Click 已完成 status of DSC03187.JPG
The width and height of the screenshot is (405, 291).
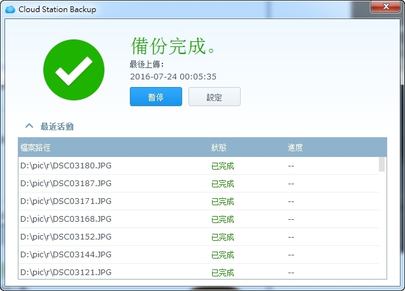pos(223,184)
